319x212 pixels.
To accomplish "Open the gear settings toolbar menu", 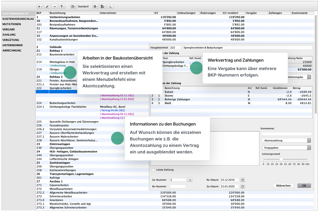I will tap(95, 7).
